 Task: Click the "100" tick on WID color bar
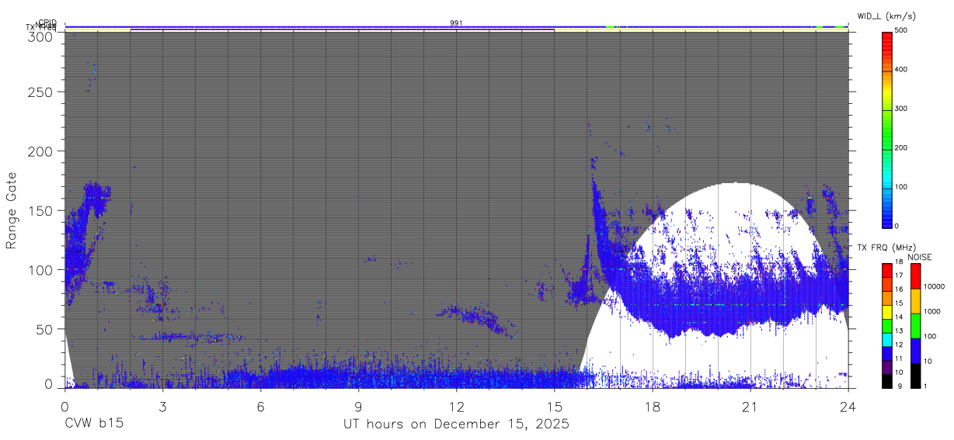(x=901, y=187)
